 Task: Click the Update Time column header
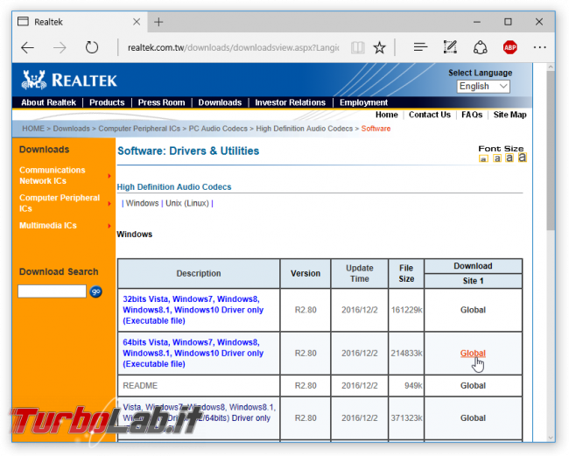tap(360, 274)
